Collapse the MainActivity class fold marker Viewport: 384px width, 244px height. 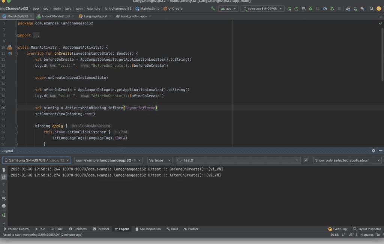click(x=16, y=48)
